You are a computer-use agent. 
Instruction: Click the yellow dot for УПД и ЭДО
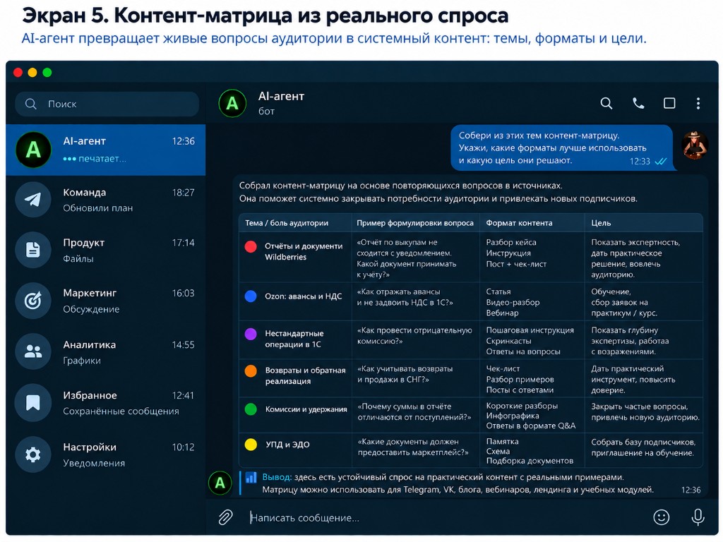[x=251, y=445]
